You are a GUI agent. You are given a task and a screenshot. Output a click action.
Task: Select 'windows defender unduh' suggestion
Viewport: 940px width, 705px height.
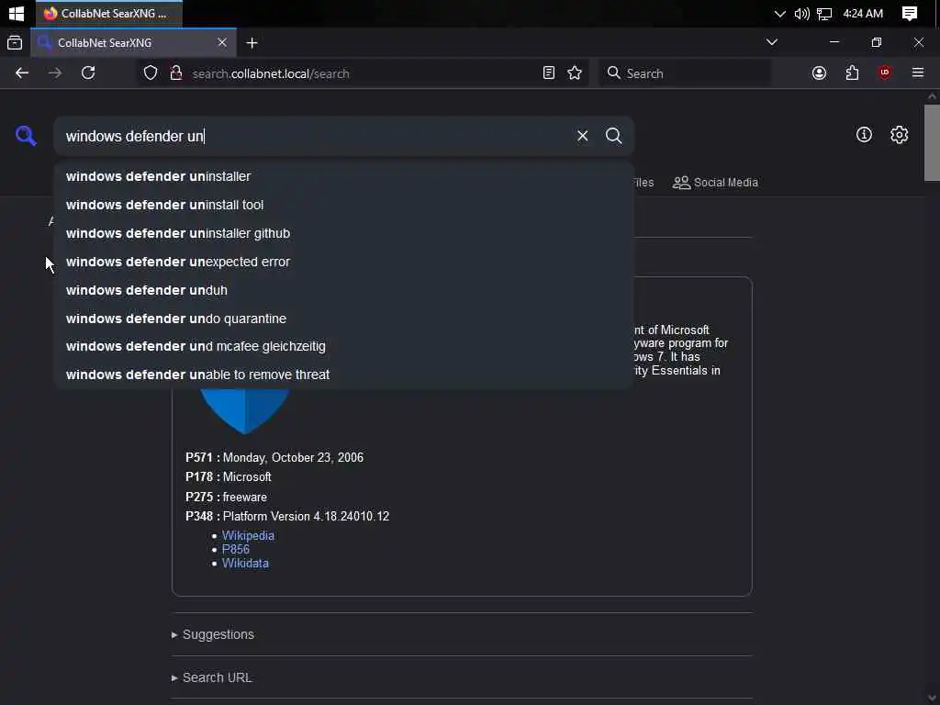tap(343, 290)
